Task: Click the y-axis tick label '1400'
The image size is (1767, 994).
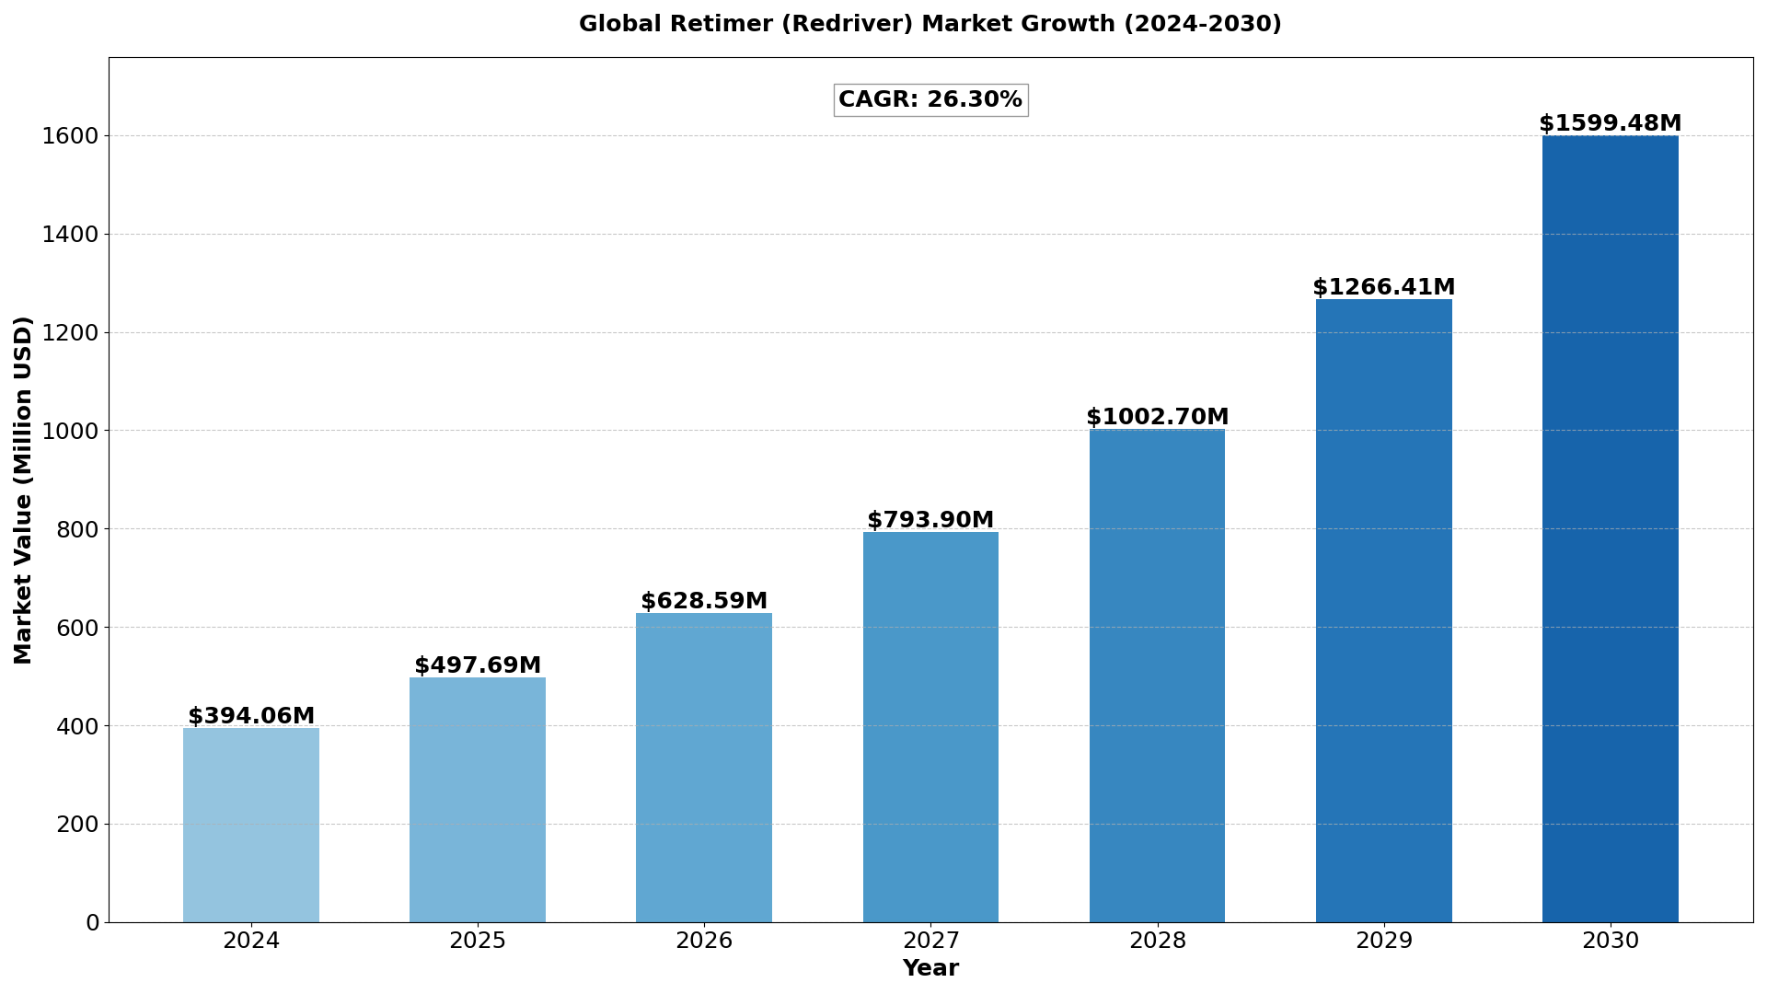Action: pos(70,234)
